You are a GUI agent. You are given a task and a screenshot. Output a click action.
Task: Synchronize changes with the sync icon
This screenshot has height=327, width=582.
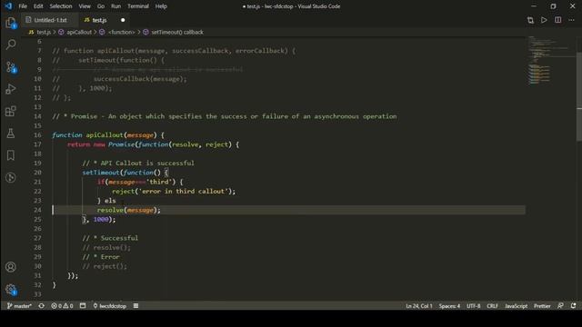pyautogui.click(x=42, y=306)
